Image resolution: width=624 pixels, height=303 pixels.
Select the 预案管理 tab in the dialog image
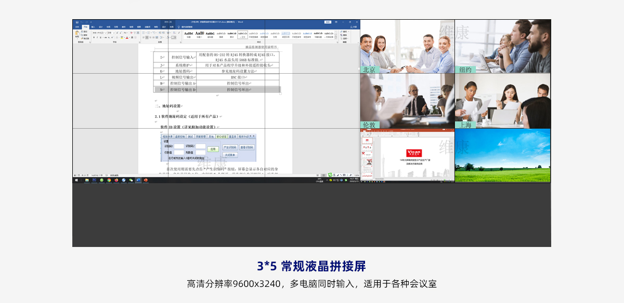click(201, 136)
